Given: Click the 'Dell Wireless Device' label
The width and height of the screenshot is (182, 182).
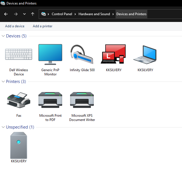Looking at the screenshot, I should tap(19, 72).
